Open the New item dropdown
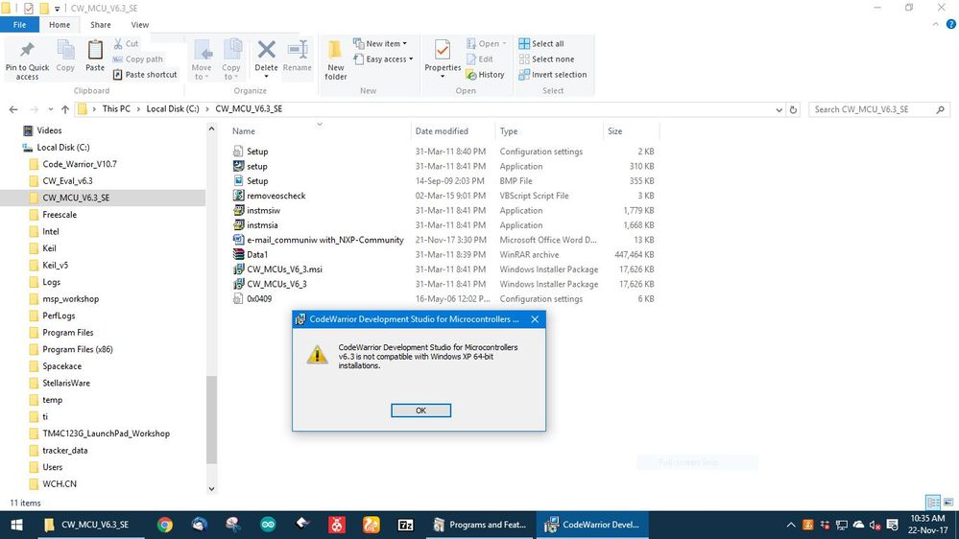959x539 pixels. pos(380,43)
